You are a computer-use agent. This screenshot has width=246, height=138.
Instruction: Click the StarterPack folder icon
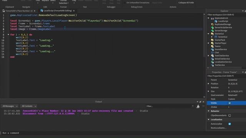(212, 40)
